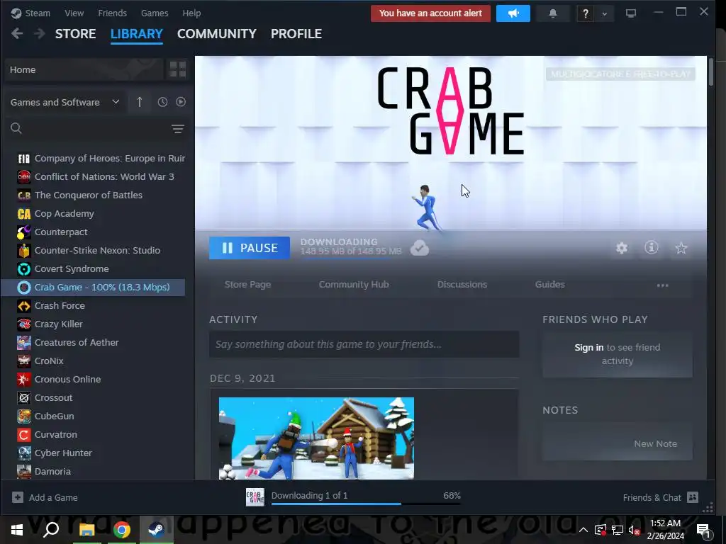726x544 pixels.
Task: Click the activity message input field
Action: [364, 344]
